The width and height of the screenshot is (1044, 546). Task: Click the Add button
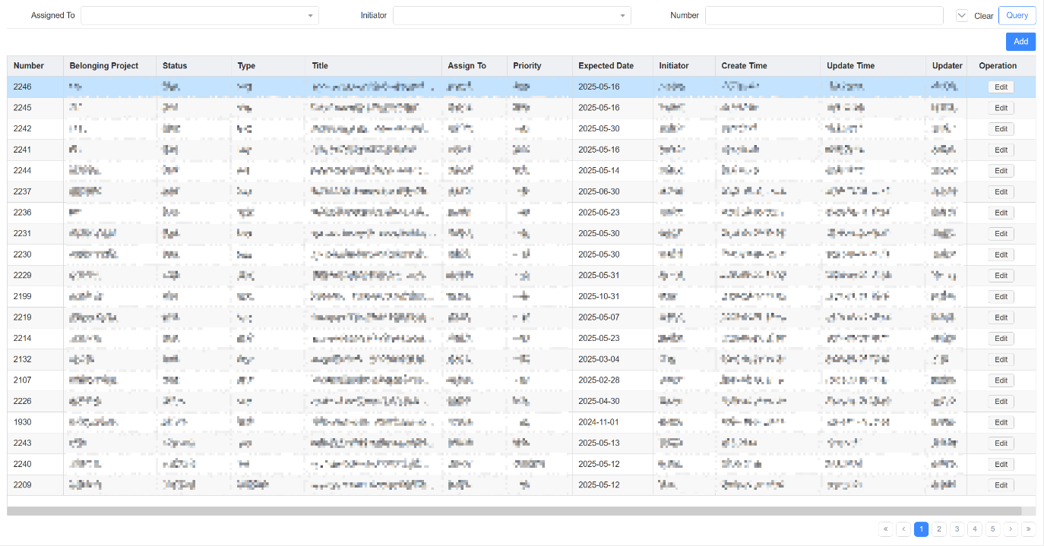click(x=1020, y=42)
